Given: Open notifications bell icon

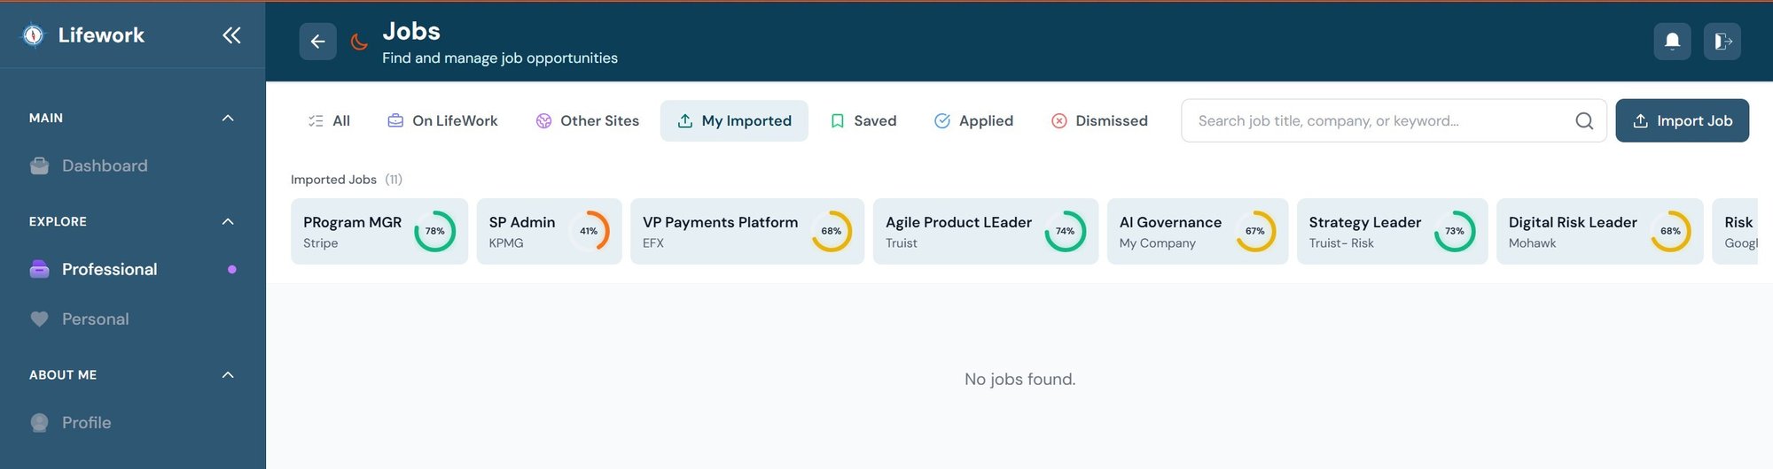Looking at the screenshot, I should tap(1672, 42).
